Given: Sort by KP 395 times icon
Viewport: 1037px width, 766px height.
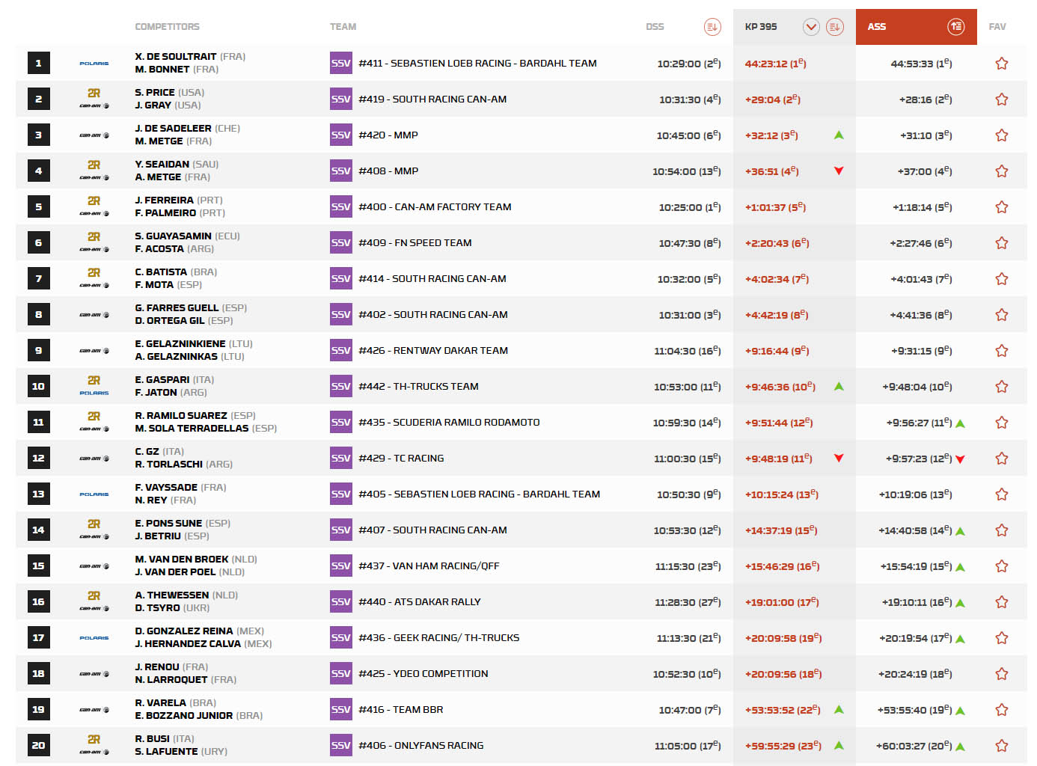Looking at the screenshot, I should 834,27.
